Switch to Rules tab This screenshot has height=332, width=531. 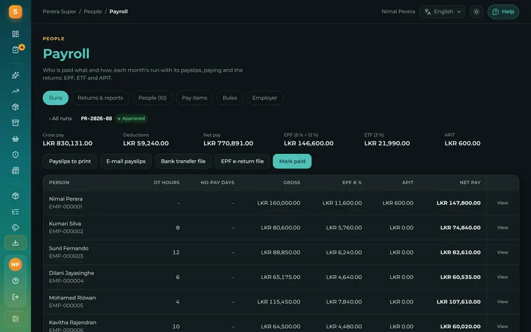[230, 98]
